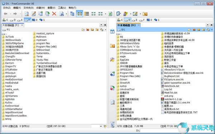Open the Forward button history dropdown

coord(20,14)
